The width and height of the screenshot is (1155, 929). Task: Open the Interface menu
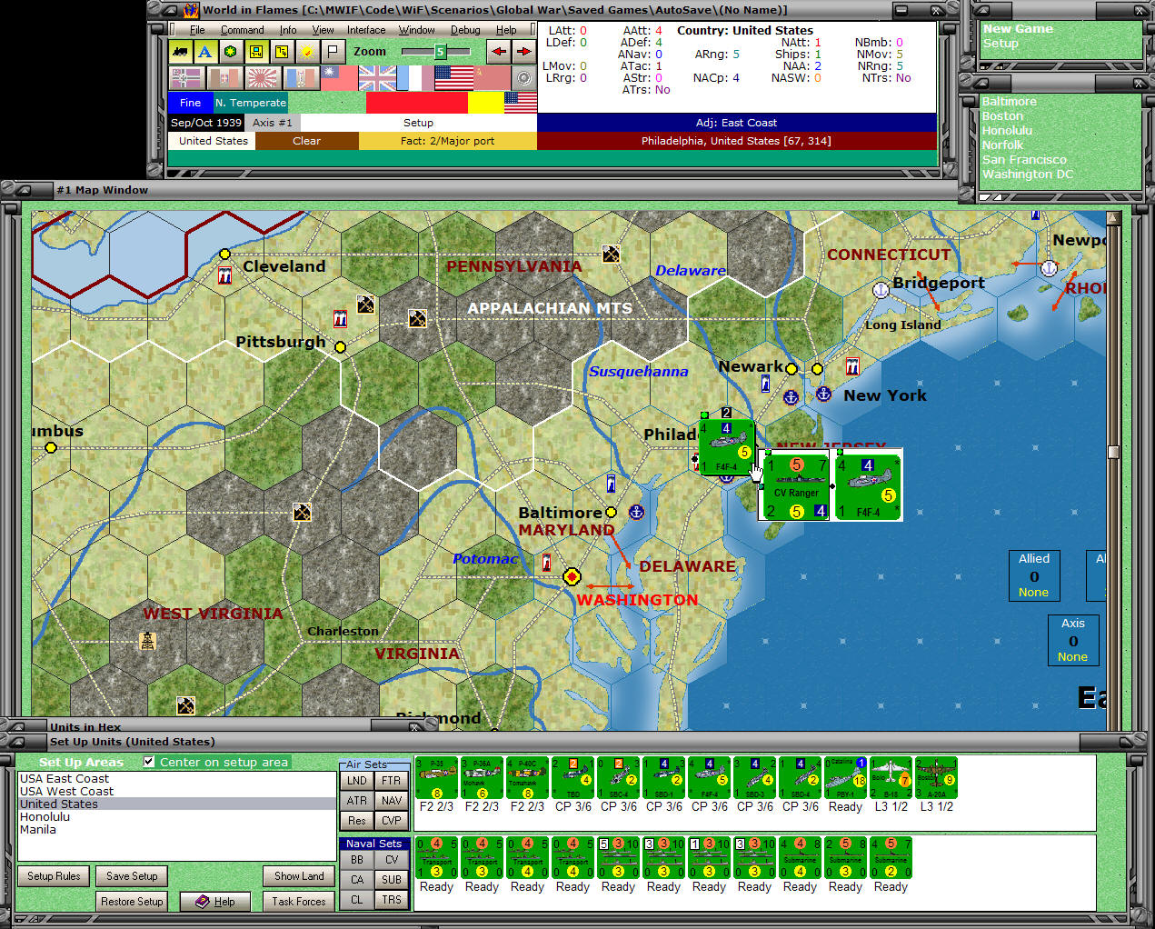coord(366,30)
